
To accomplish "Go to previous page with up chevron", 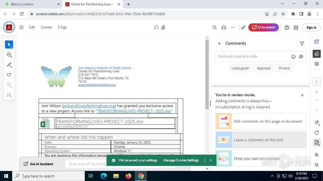I will click(x=317, y=100).
